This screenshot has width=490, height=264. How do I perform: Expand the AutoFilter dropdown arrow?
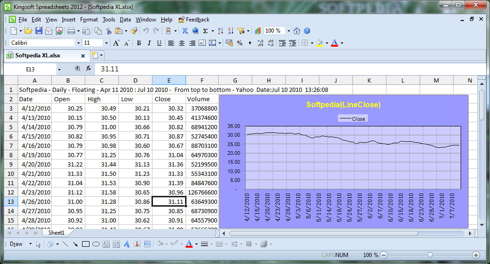point(248,31)
